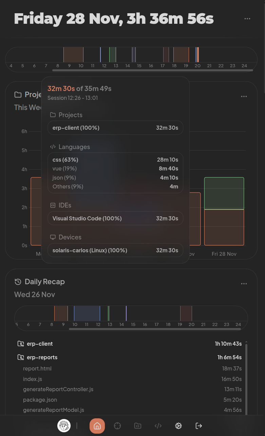
Task: Open the languages code icon in navigation
Action: [x=158, y=426]
